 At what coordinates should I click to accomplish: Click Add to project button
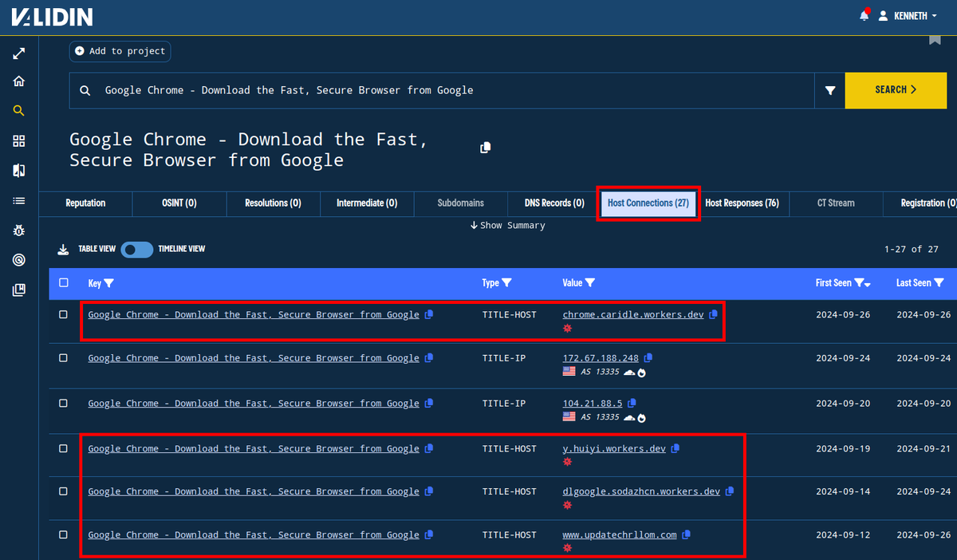(120, 51)
